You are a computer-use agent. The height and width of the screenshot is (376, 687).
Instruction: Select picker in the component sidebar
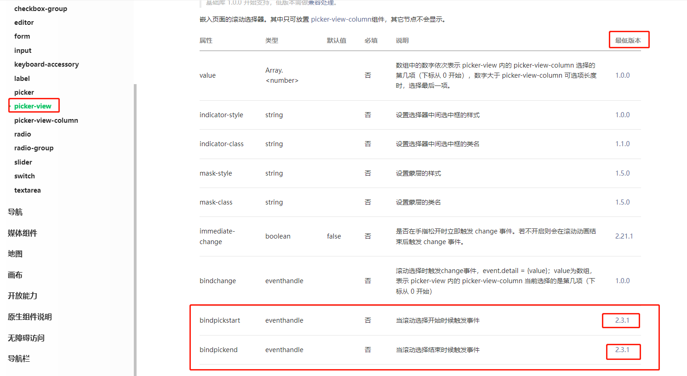24,92
